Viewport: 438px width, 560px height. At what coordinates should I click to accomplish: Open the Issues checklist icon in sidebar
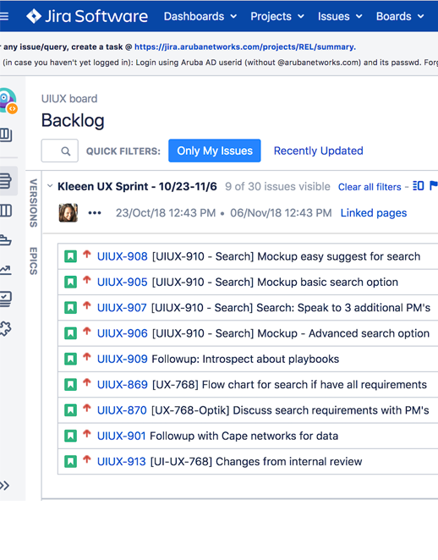point(6,299)
